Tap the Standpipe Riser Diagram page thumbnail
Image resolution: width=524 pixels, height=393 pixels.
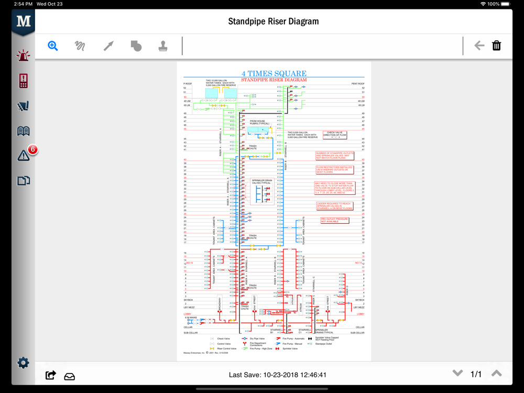tap(274, 211)
